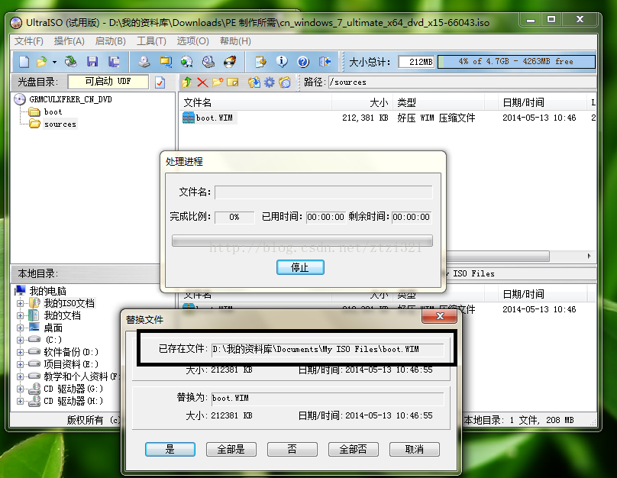Click the 文件名 column header in image list
The width and height of the screenshot is (617, 478).
point(256,102)
